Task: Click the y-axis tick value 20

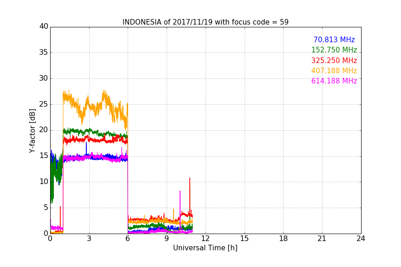Action: pos(44,130)
